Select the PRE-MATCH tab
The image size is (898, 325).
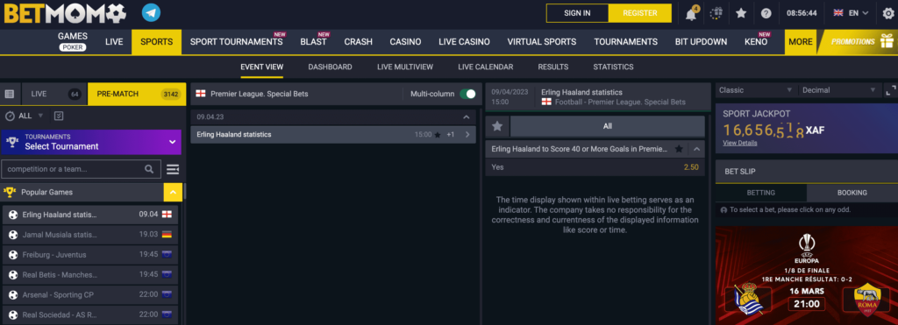(x=136, y=94)
